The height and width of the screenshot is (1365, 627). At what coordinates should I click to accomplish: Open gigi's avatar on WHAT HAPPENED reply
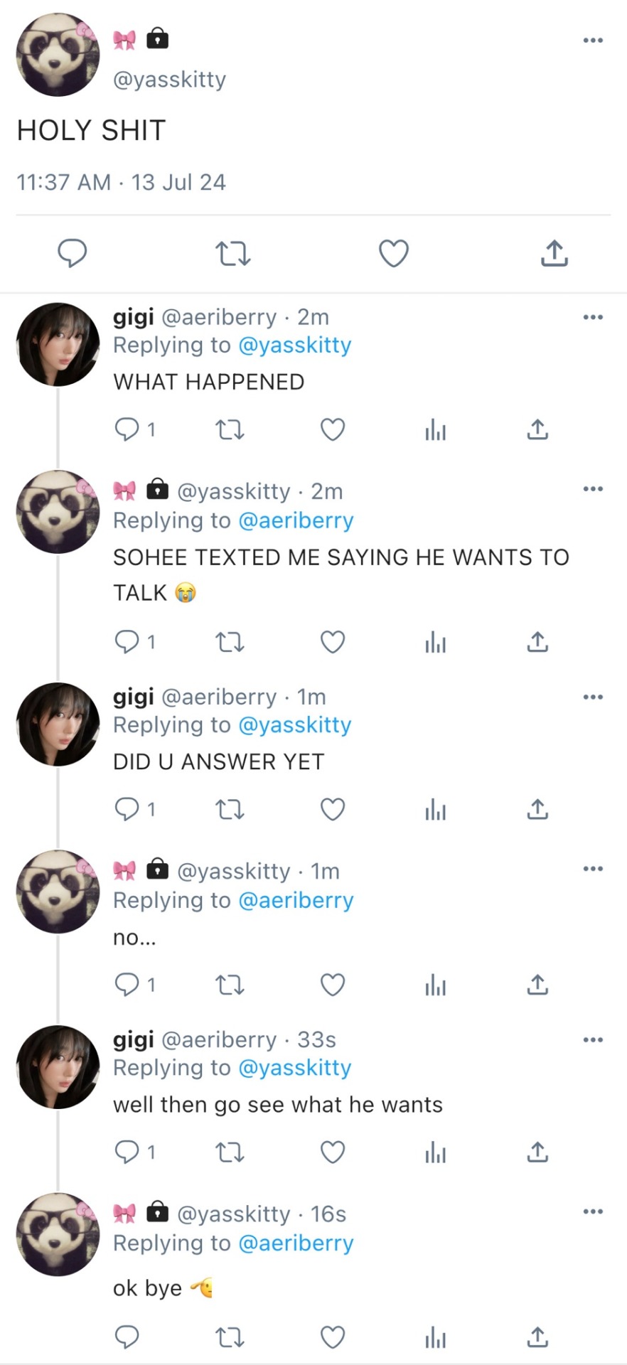point(58,345)
